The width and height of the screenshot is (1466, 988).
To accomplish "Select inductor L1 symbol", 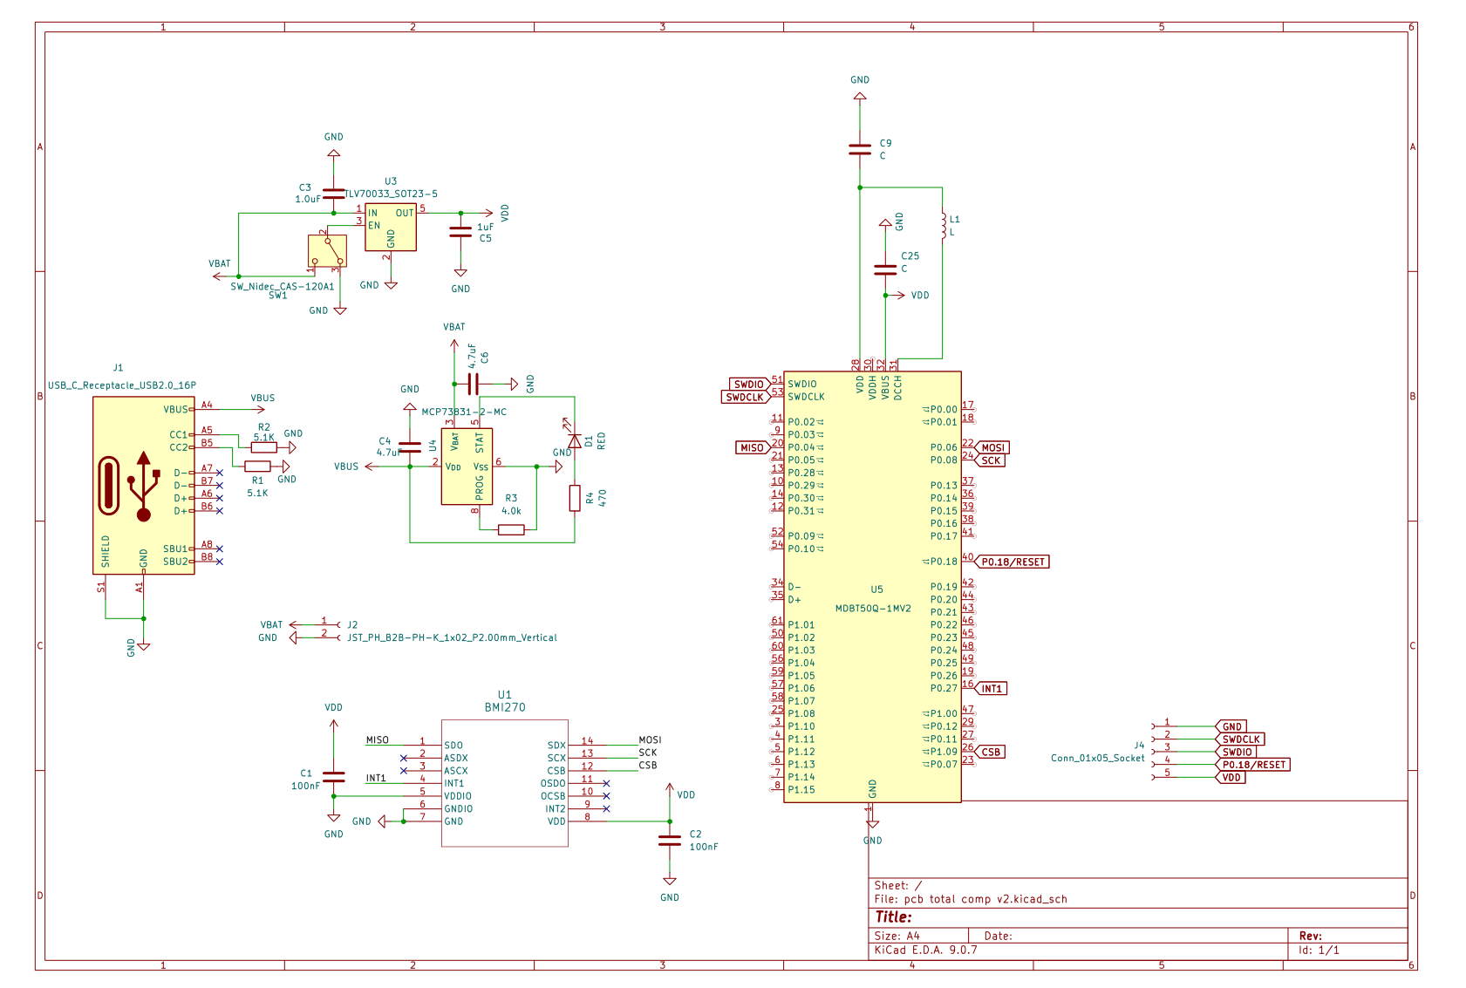I will (x=943, y=225).
